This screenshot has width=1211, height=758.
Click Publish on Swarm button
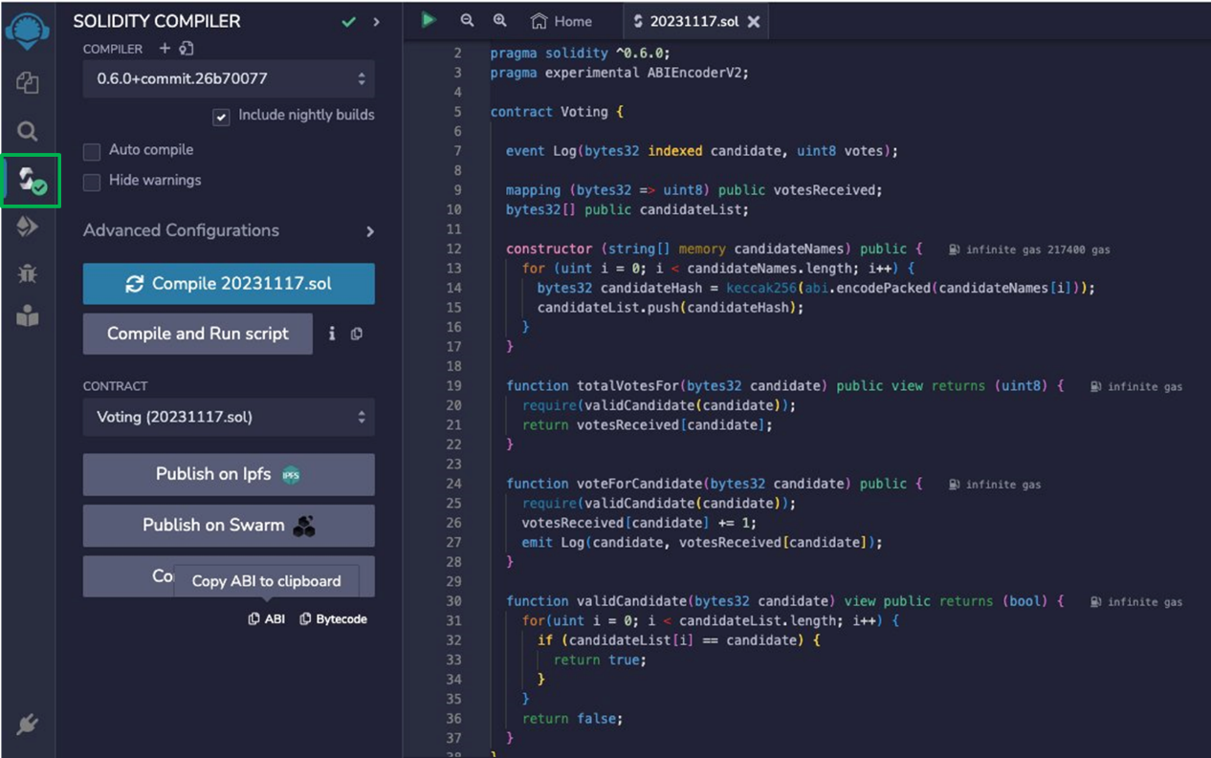point(229,525)
